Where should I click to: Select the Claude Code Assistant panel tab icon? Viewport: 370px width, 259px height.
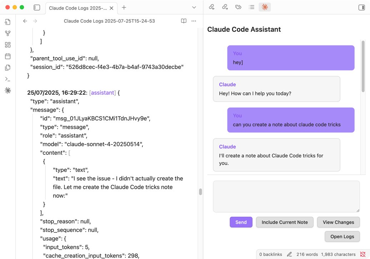tap(265, 7)
